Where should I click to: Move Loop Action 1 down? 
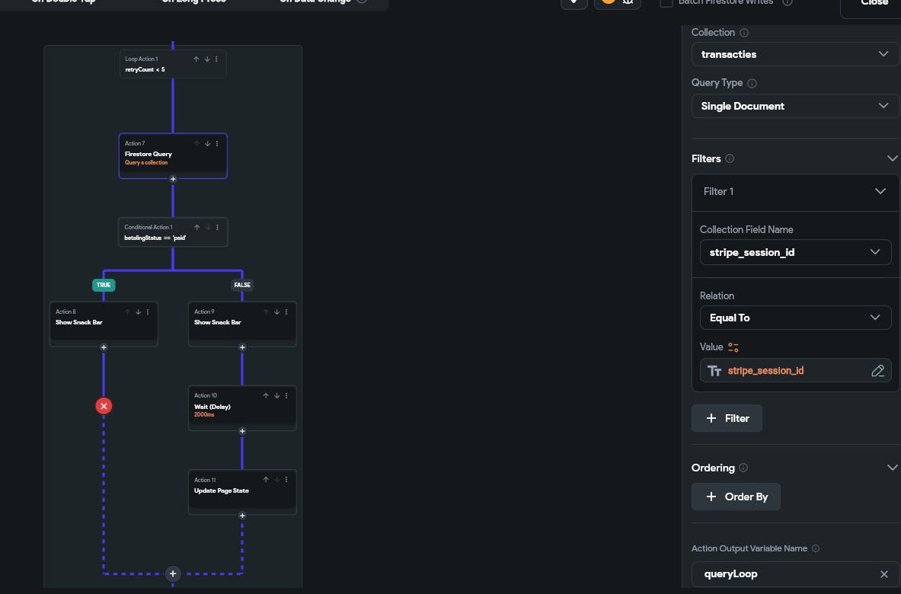[207, 59]
